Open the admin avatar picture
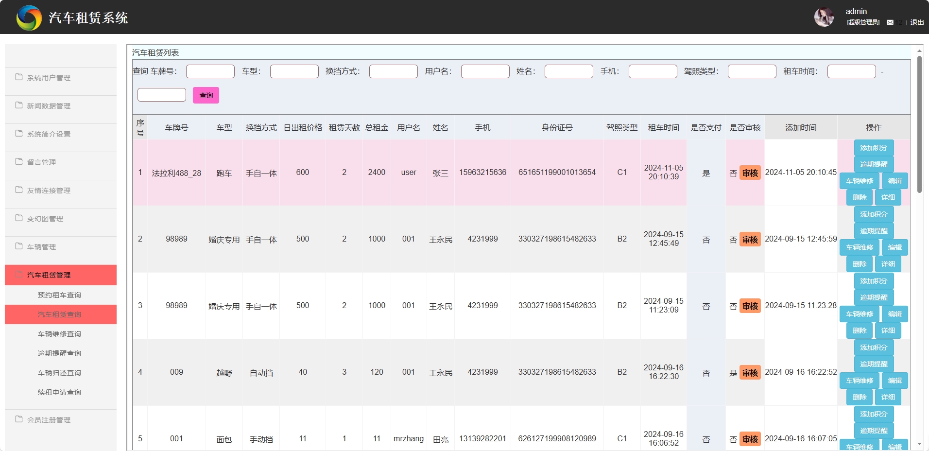Viewport: 929px width, 451px height. [x=824, y=17]
